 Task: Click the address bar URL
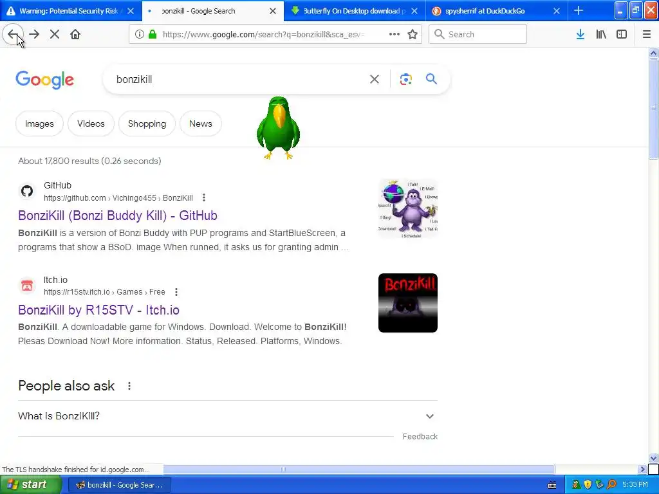tap(263, 35)
